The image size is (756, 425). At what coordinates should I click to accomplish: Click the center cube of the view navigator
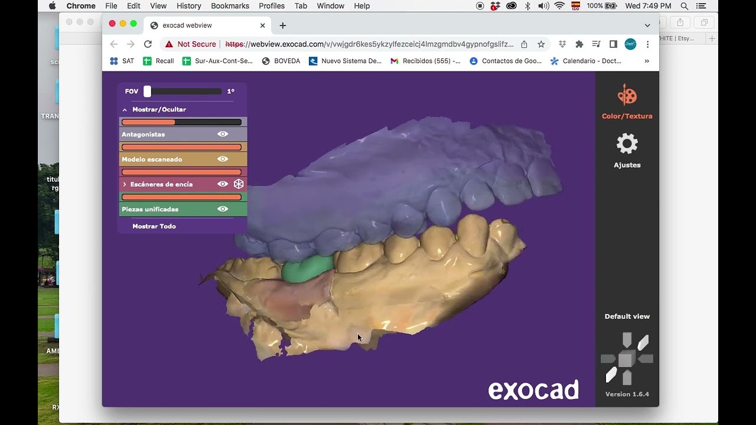(626, 359)
